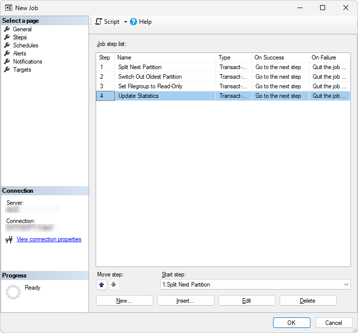Screen dimensions: 358x333
Task: Open the Script dropdown arrow
Action: pyautogui.click(x=125, y=22)
